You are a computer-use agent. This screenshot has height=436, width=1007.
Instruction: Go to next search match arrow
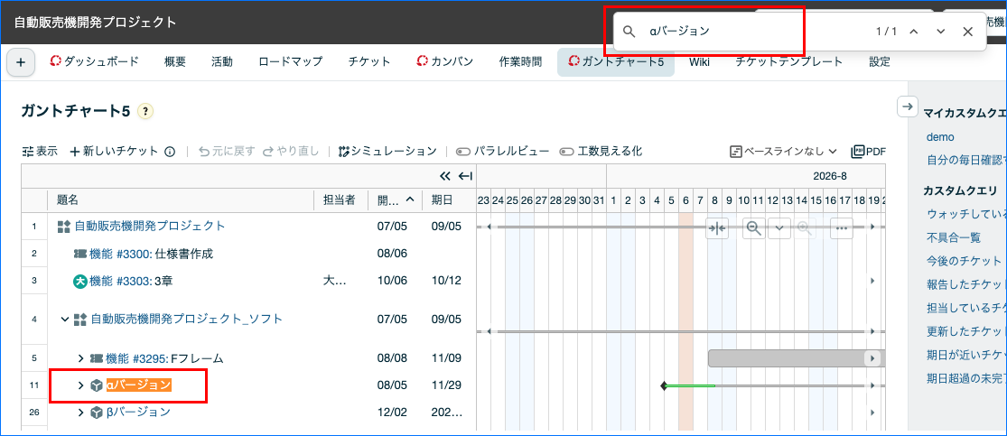941,32
